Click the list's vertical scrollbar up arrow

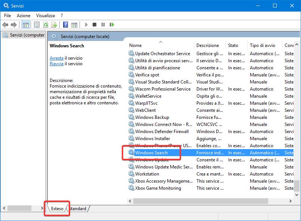click(297, 45)
